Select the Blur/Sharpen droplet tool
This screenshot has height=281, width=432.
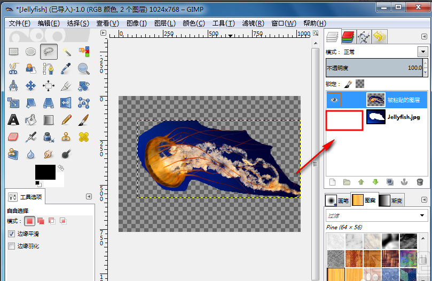tap(30, 154)
